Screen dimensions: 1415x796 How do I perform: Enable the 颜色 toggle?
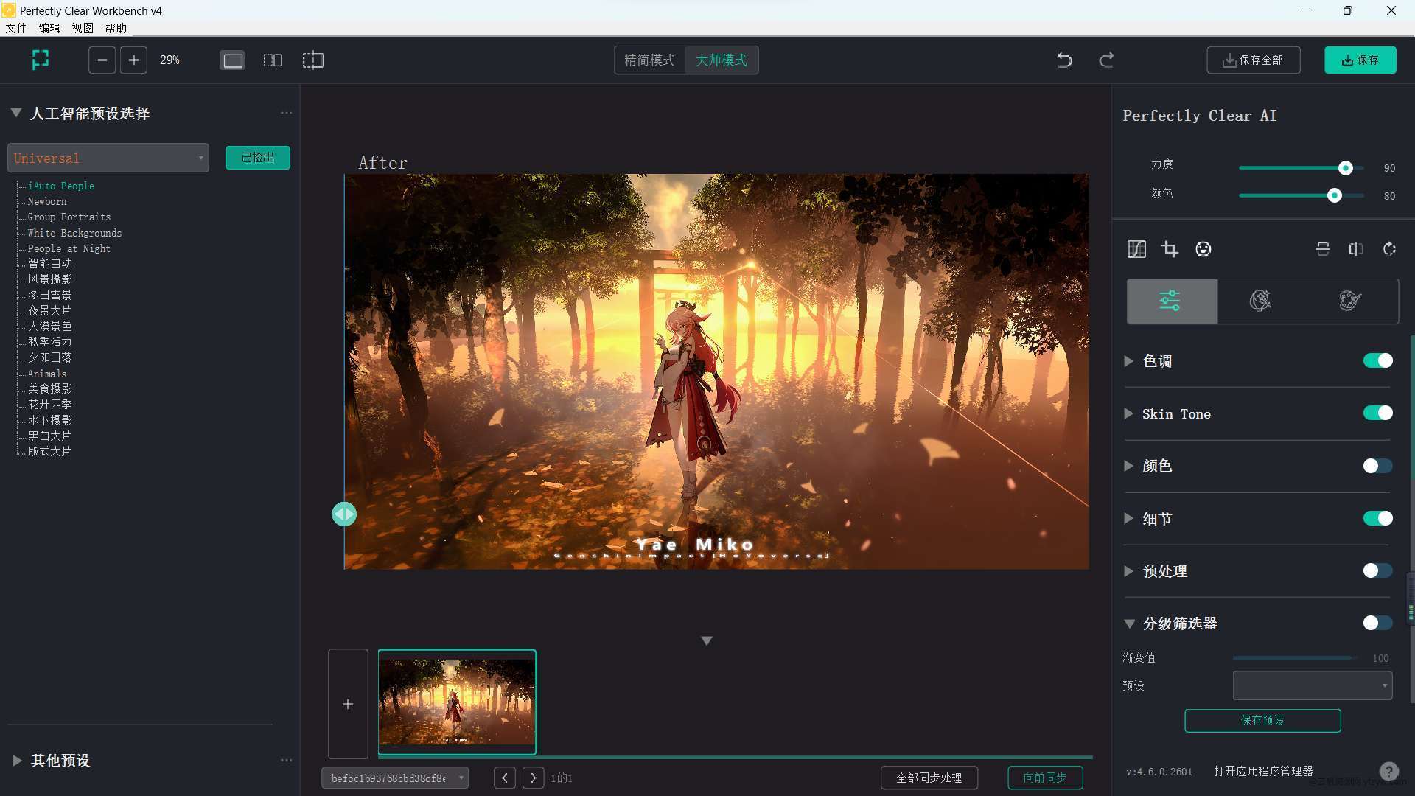coord(1377,466)
